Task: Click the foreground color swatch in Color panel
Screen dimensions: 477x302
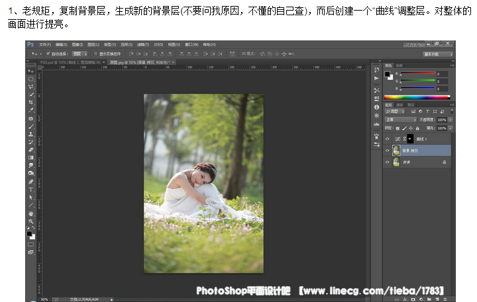Action: click(387, 74)
